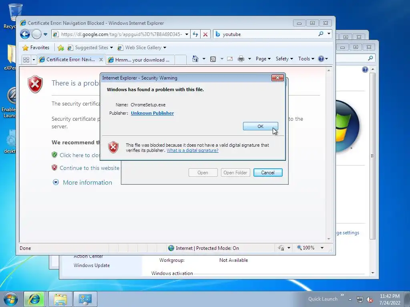Click the red shield certificate error icon
Screen dimensions: 410x307
coord(35,84)
